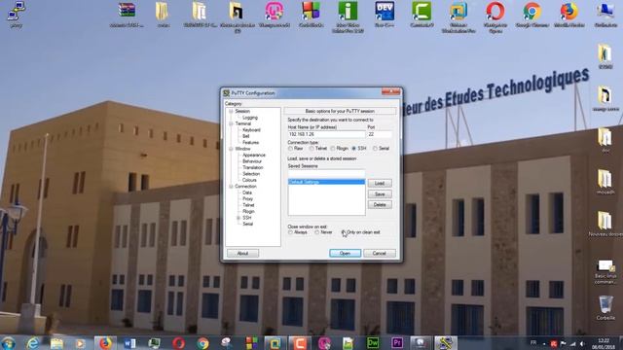
Task: Open Camtasia from the taskbar
Action: [299, 343]
